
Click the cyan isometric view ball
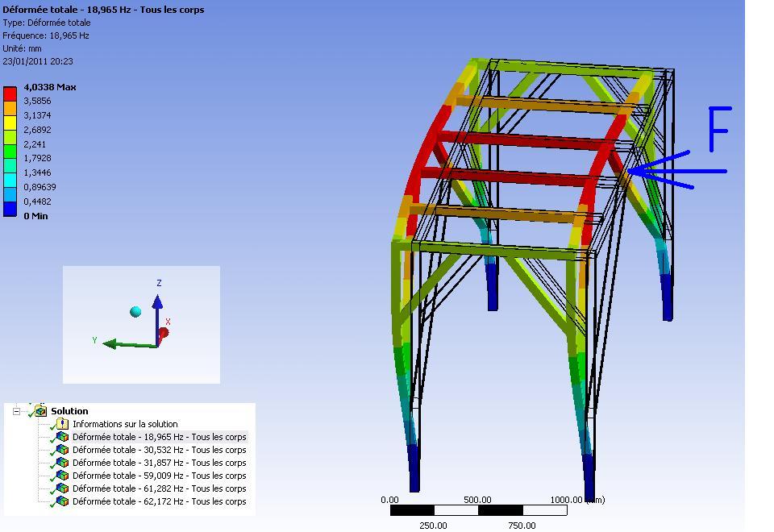pyautogui.click(x=135, y=311)
